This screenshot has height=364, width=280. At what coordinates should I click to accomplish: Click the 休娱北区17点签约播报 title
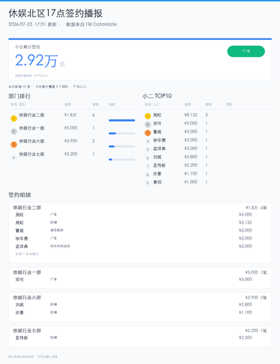55,13
